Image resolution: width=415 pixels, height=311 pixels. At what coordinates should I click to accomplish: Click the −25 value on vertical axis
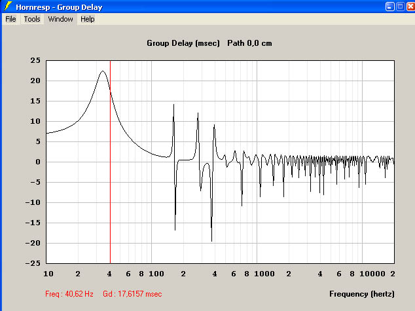[x=33, y=263]
